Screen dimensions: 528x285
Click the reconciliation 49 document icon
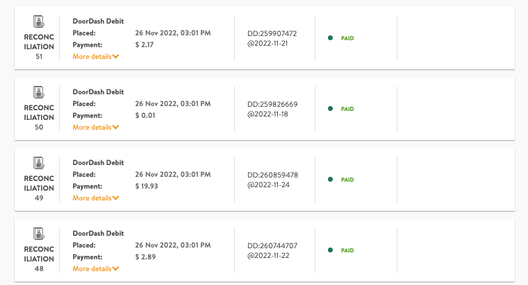[x=39, y=163]
